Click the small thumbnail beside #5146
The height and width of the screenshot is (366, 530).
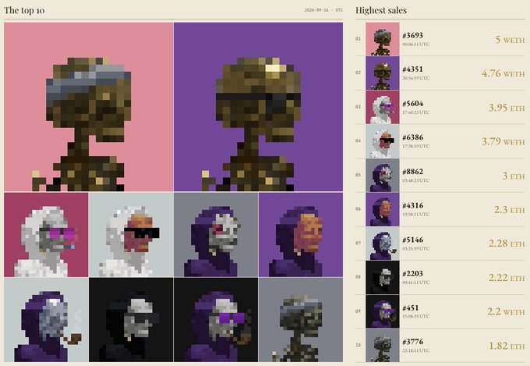pyautogui.click(x=382, y=243)
